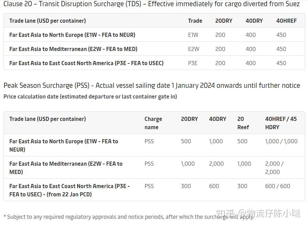The height and width of the screenshot is (226, 308).
Task: Click the 20 Reef column header
Action: [243, 123]
